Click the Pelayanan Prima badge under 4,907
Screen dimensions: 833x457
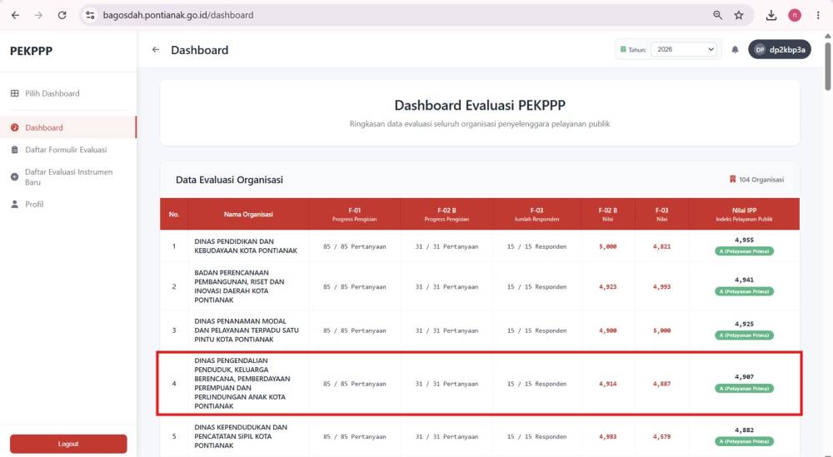(x=744, y=389)
